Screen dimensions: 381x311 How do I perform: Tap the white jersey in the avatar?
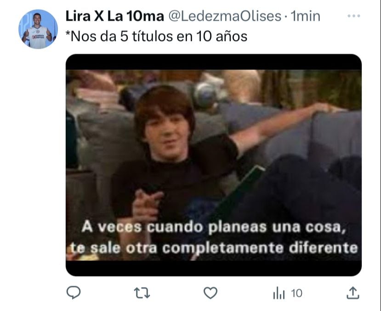click(x=38, y=37)
